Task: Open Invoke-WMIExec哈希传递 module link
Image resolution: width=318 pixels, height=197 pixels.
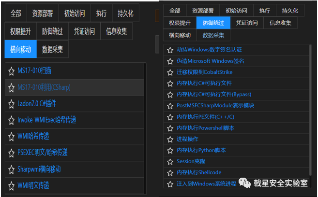Action: point(46,120)
